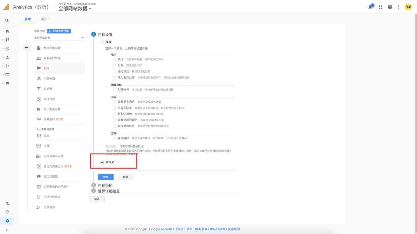Select the 模板 radio button
417x234 pixels.
click(102, 42)
